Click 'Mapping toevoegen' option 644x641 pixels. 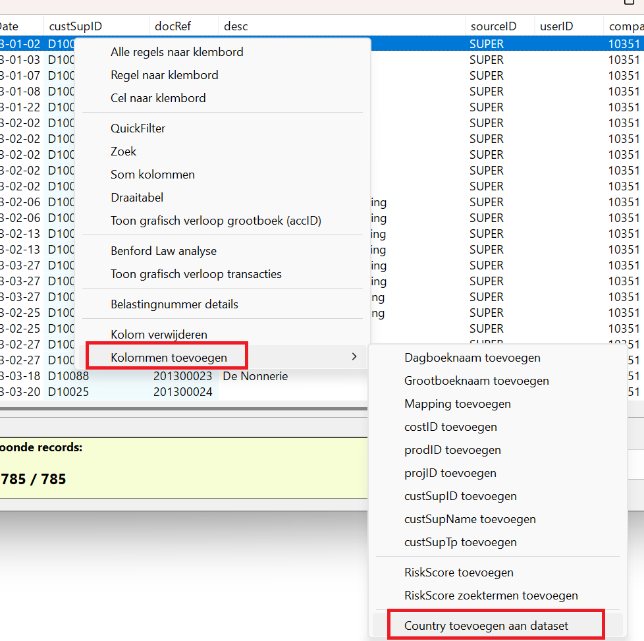tap(457, 404)
